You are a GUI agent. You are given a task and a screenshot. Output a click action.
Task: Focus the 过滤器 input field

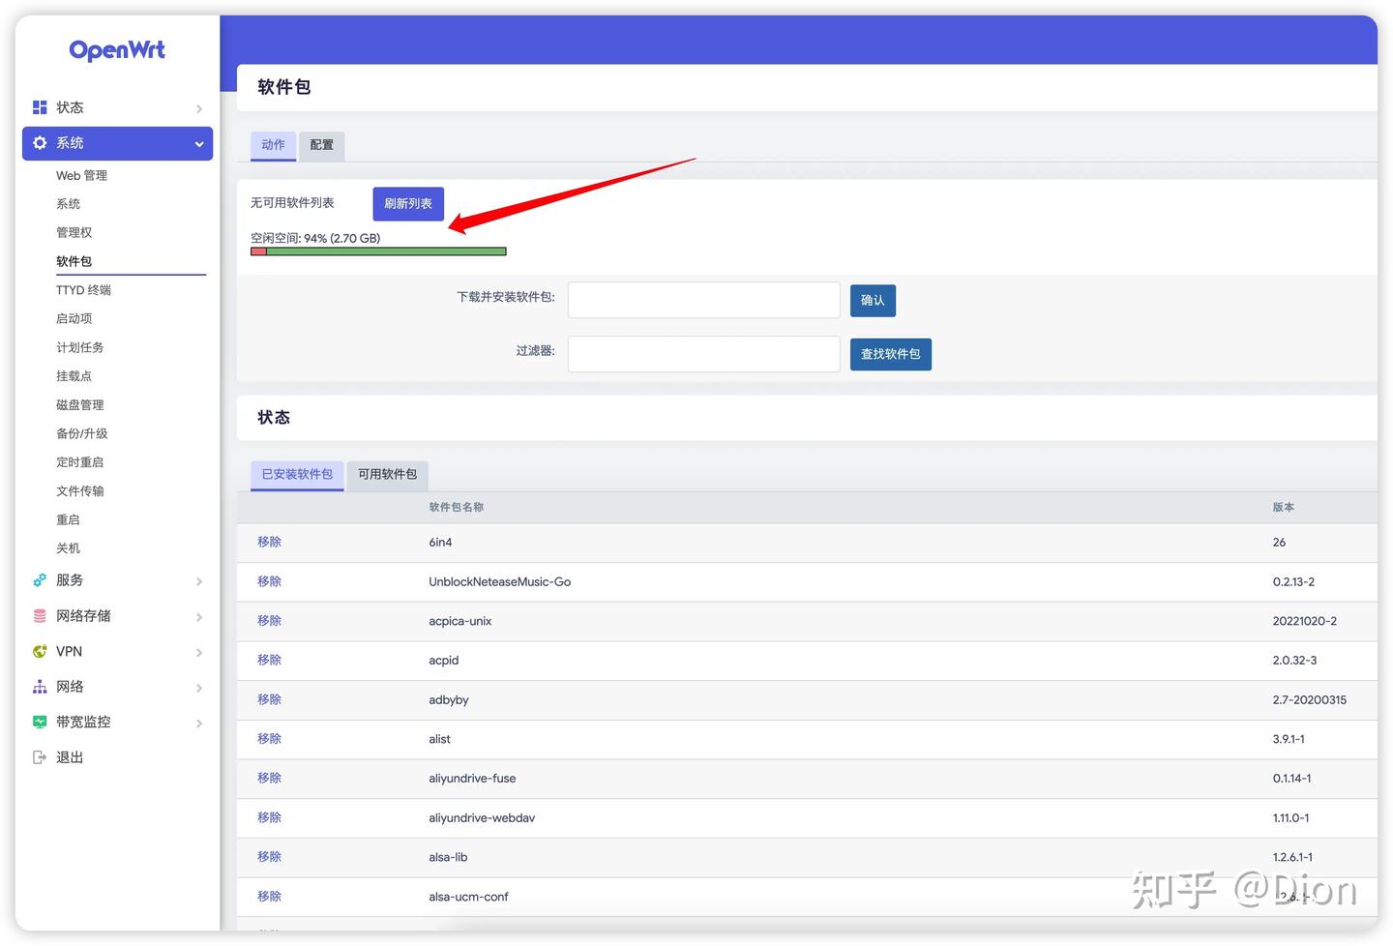(x=703, y=353)
